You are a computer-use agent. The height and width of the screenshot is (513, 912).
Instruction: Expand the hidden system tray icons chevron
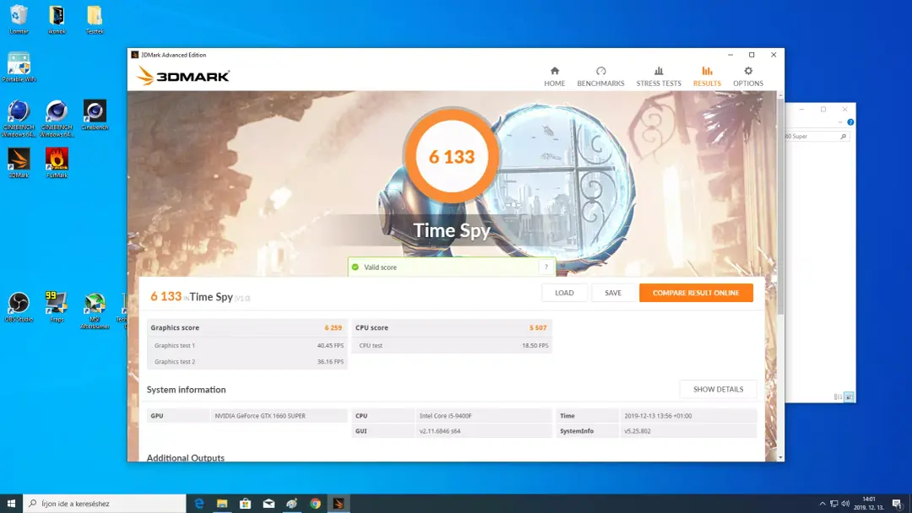822,504
